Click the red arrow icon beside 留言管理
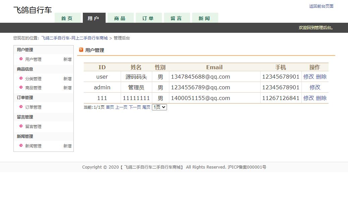This screenshot has width=348, height=200. point(20,126)
